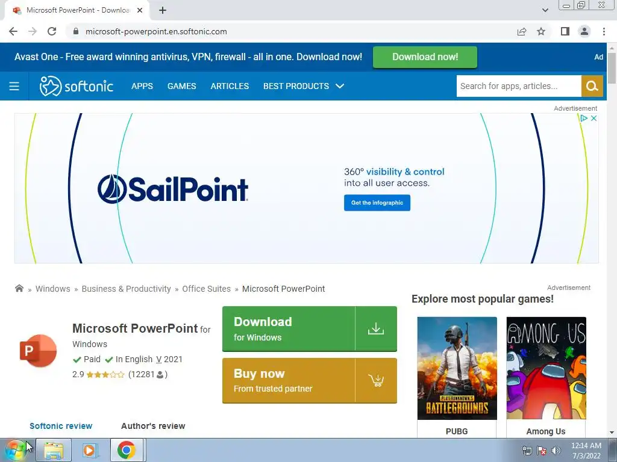Click the vertical scrollbar thumb
This screenshot has height=462, width=617.
click(612, 68)
